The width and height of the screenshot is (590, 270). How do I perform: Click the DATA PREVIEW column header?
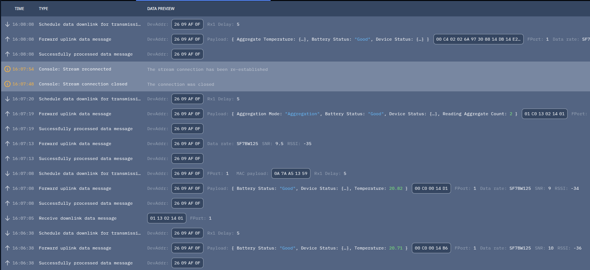coord(161,9)
